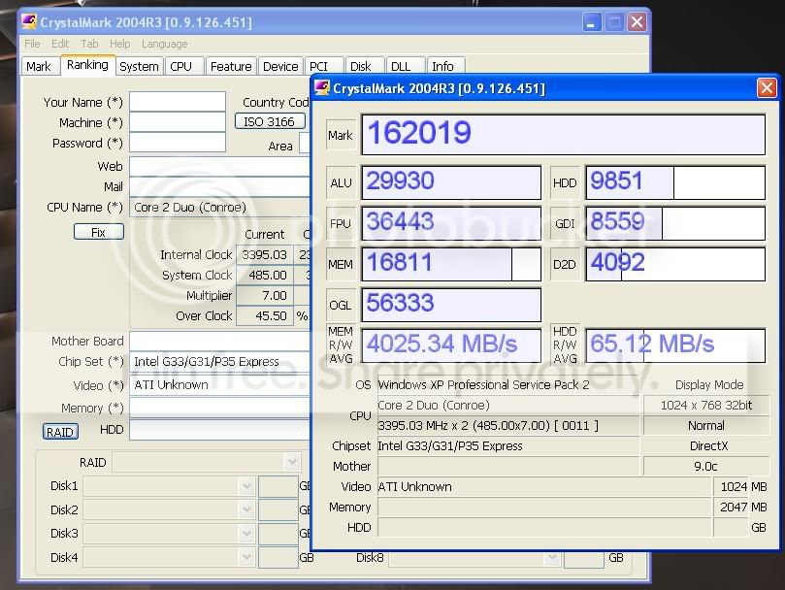Click the ALU benchmark button
The height and width of the screenshot is (590, 785).
341,182
